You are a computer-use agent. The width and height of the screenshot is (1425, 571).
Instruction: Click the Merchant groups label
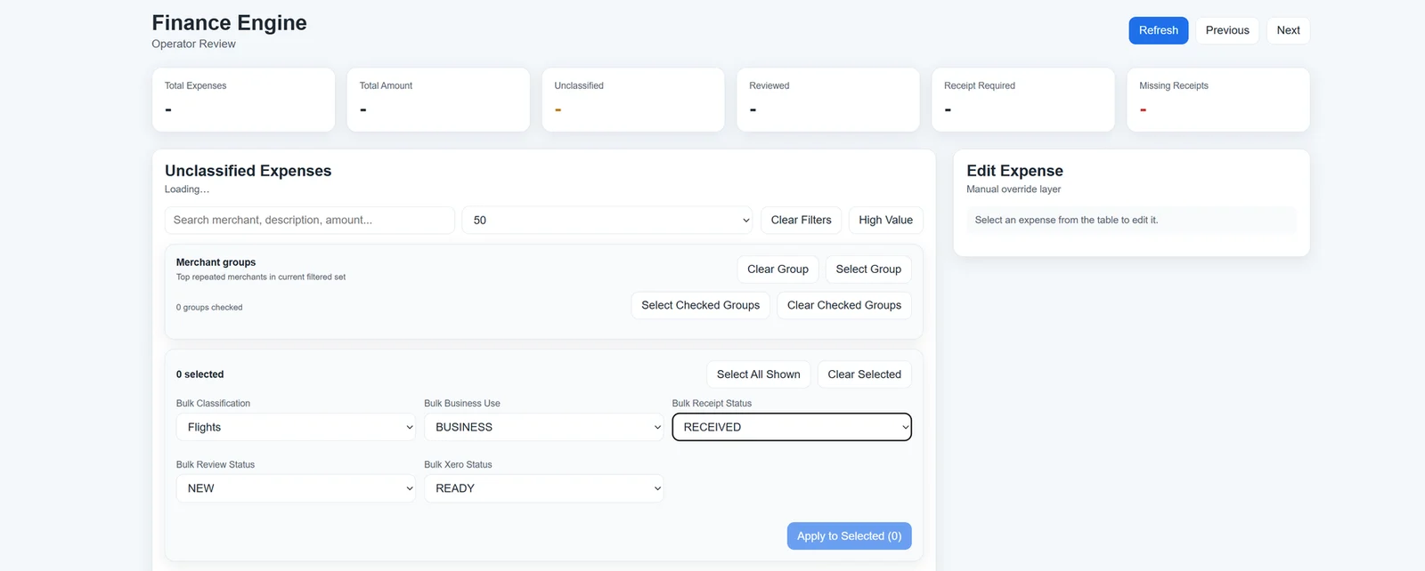[216, 262]
